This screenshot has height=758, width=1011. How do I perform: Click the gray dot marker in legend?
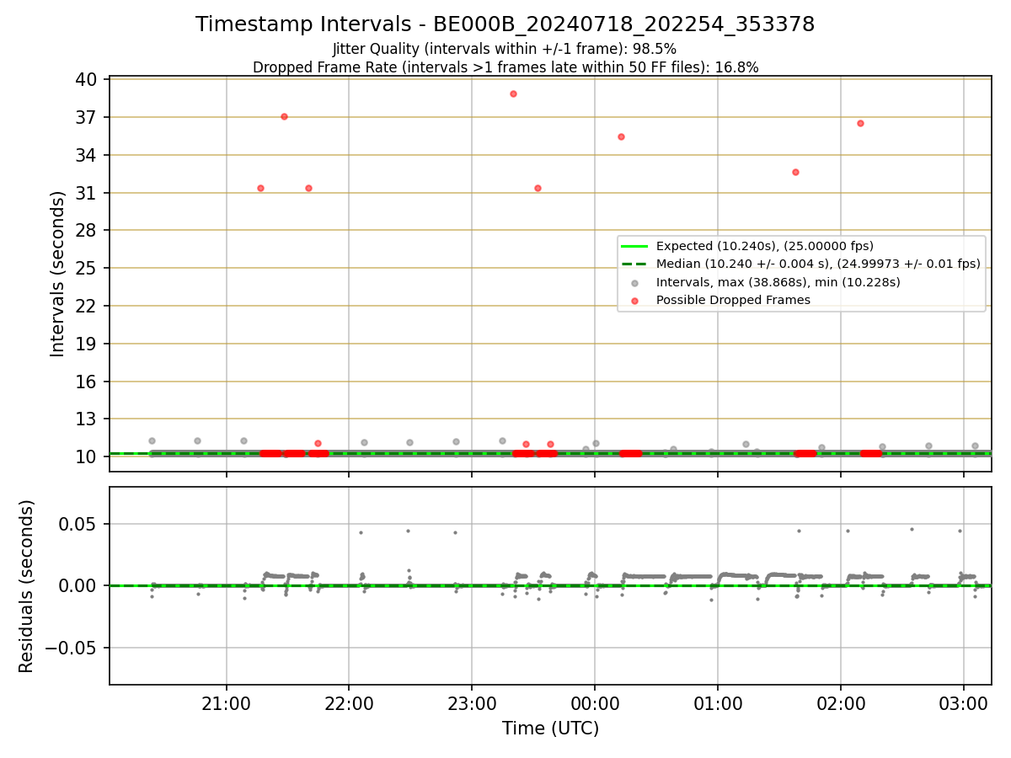coord(635,282)
